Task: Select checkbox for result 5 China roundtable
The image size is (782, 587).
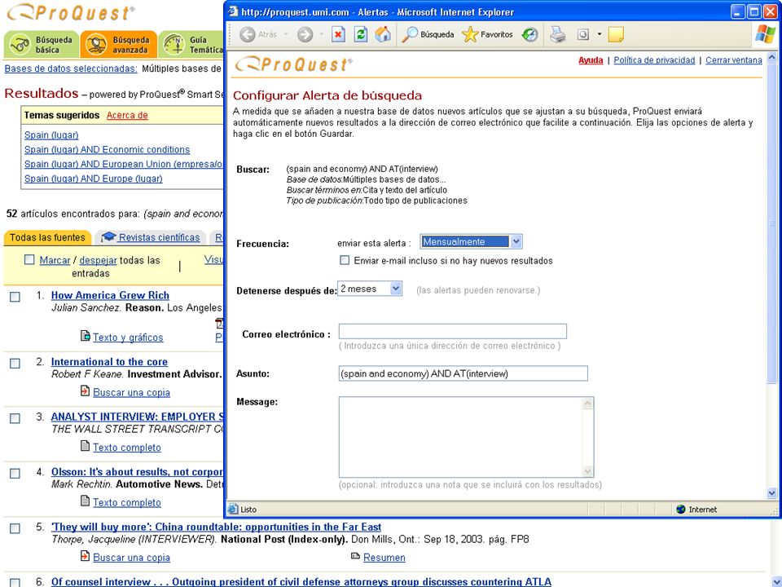Action: [x=15, y=527]
